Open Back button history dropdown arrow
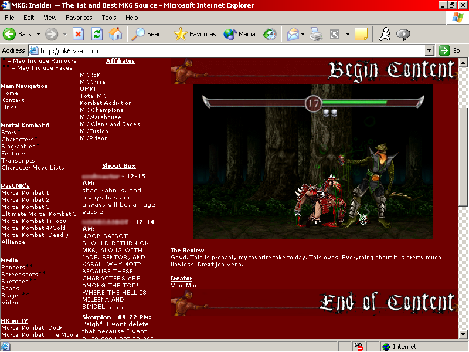This screenshot has width=469, height=352. (x=38, y=35)
